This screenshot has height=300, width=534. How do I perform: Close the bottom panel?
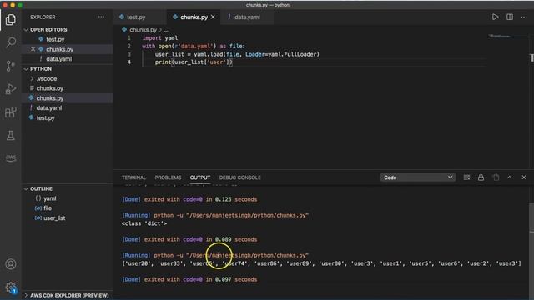pos(524,177)
